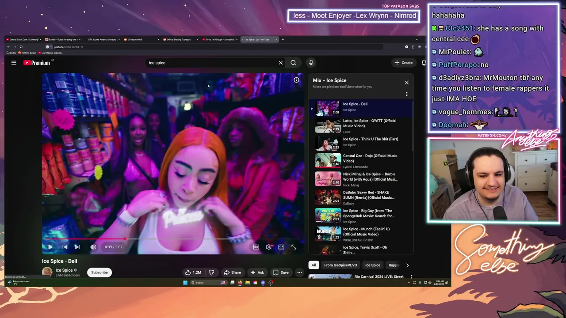Select the 'From IceSpiceVEVO' chip

tap(340, 265)
